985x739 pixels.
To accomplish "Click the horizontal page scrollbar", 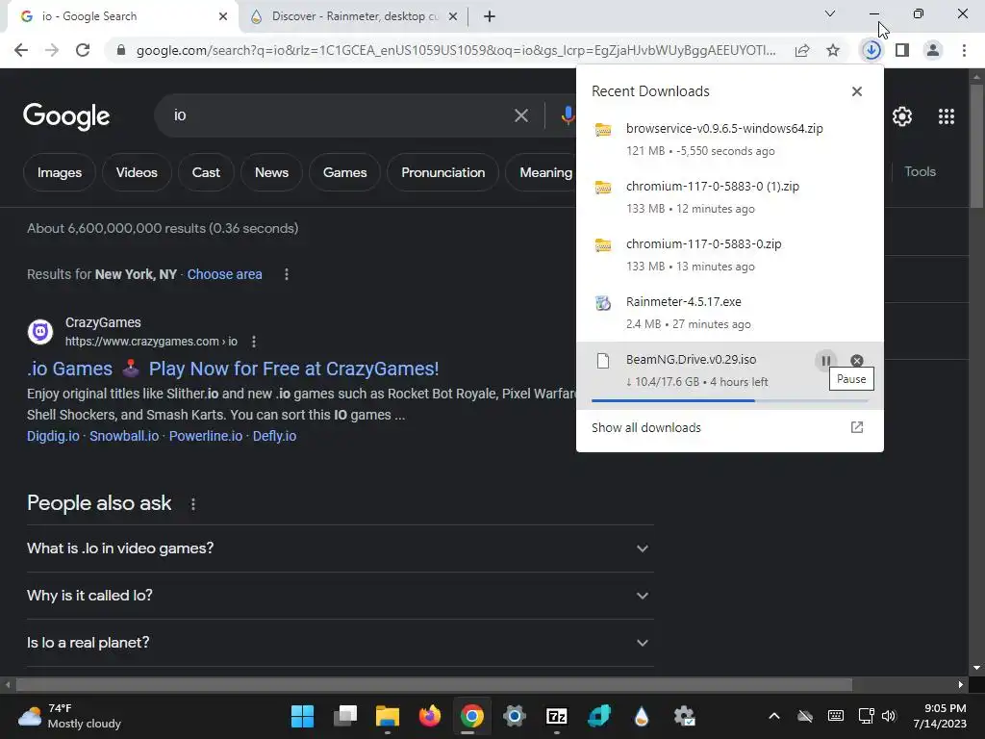I will coord(434,684).
